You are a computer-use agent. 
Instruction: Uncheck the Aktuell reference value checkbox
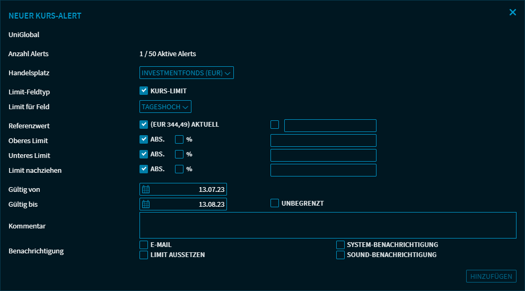tap(144, 125)
